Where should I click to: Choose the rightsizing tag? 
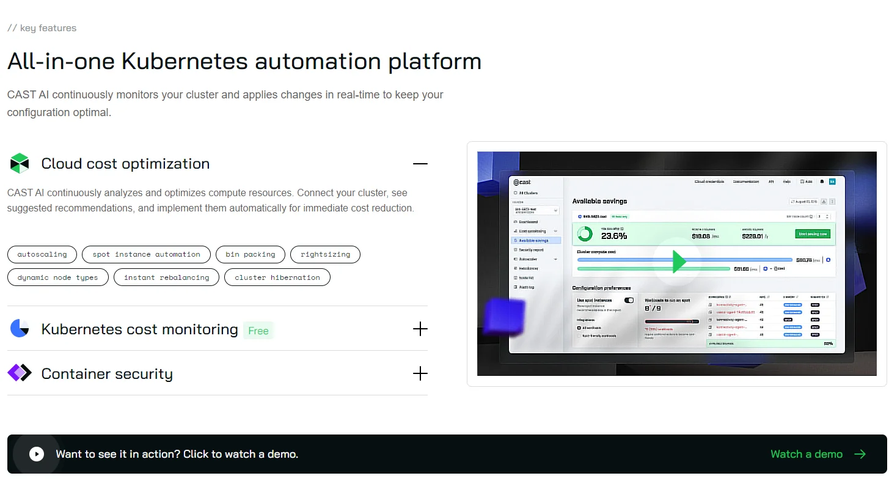326,254
